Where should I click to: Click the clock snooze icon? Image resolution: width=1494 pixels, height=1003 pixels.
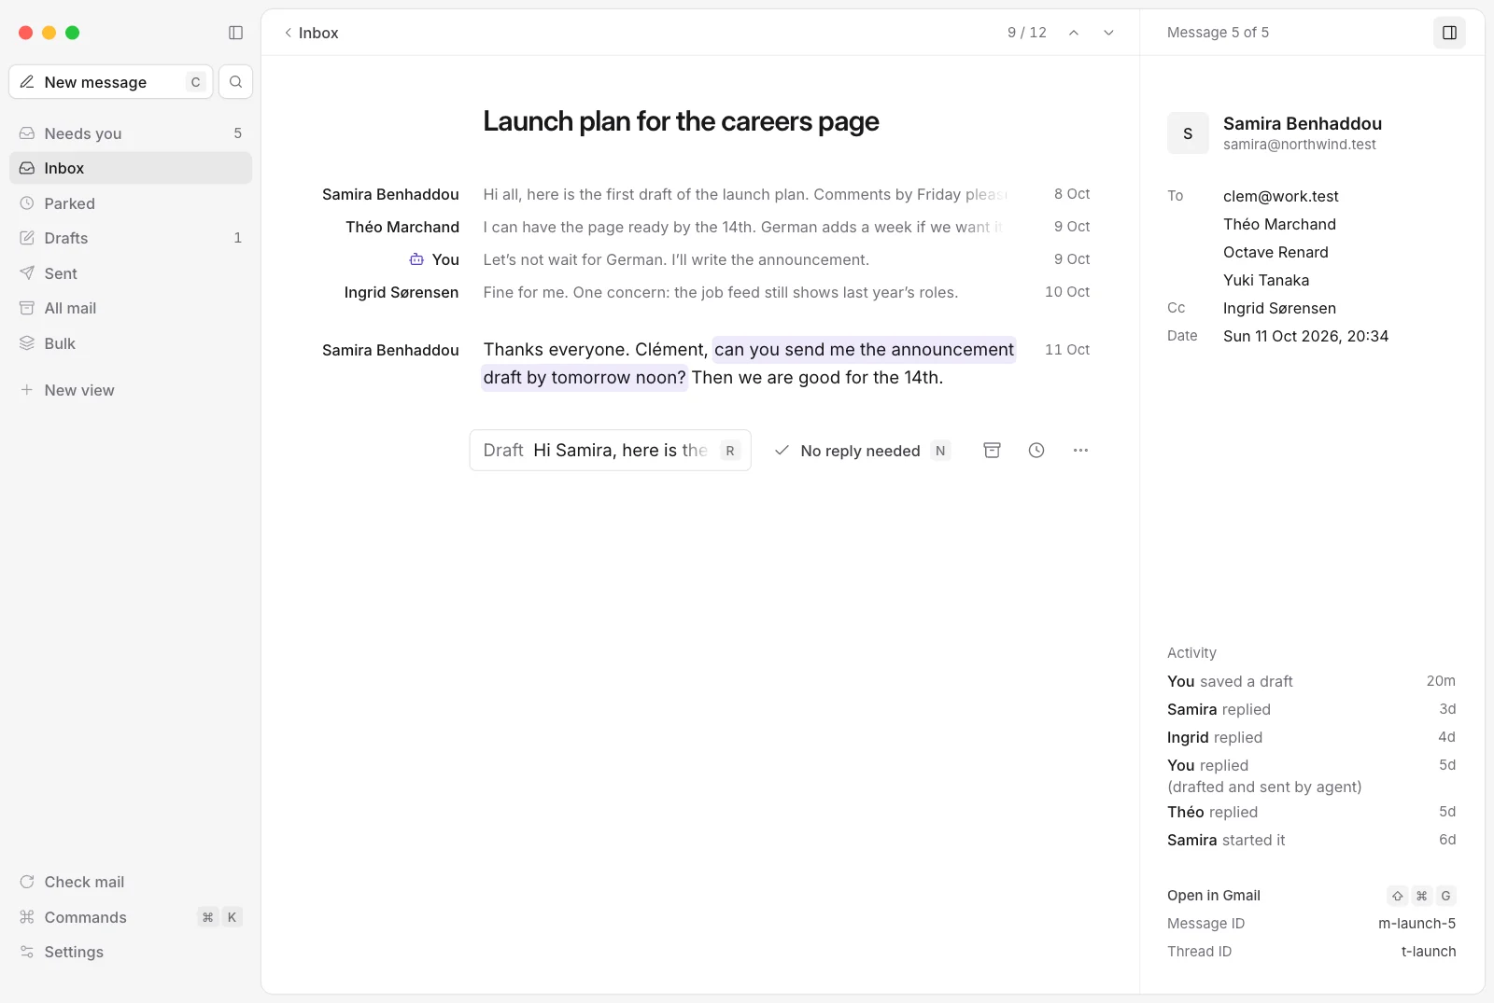click(1036, 451)
